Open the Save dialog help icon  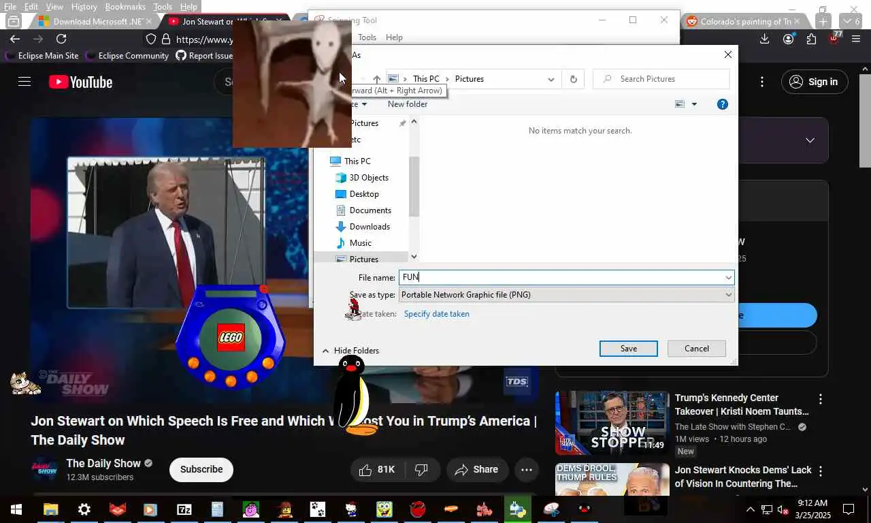(723, 104)
